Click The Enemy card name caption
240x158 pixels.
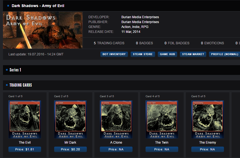tap(208, 143)
